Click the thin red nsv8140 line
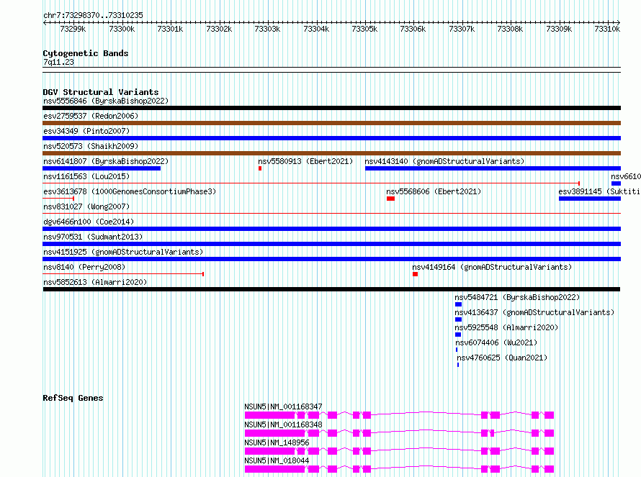This screenshot has height=477, width=641. 123,274
